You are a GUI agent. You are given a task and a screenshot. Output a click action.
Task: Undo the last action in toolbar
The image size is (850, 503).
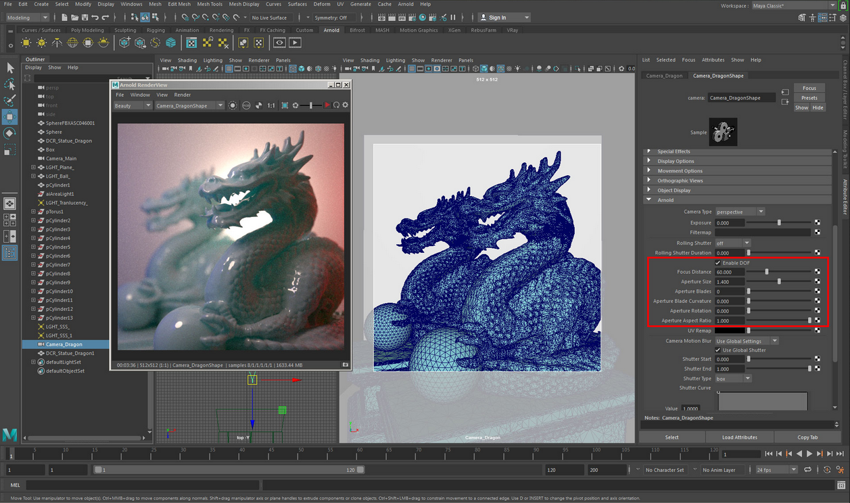coord(95,18)
